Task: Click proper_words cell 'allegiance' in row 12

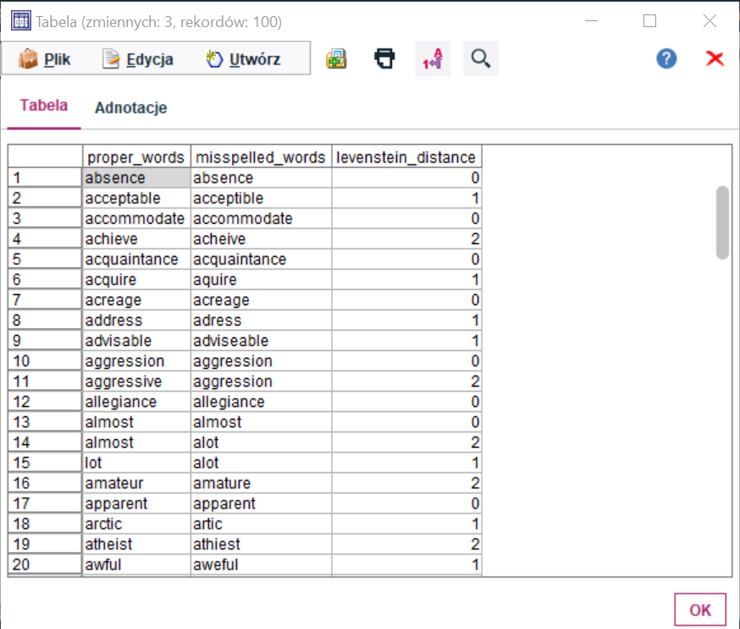Action: pyautogui.click(x=136, y=401)
